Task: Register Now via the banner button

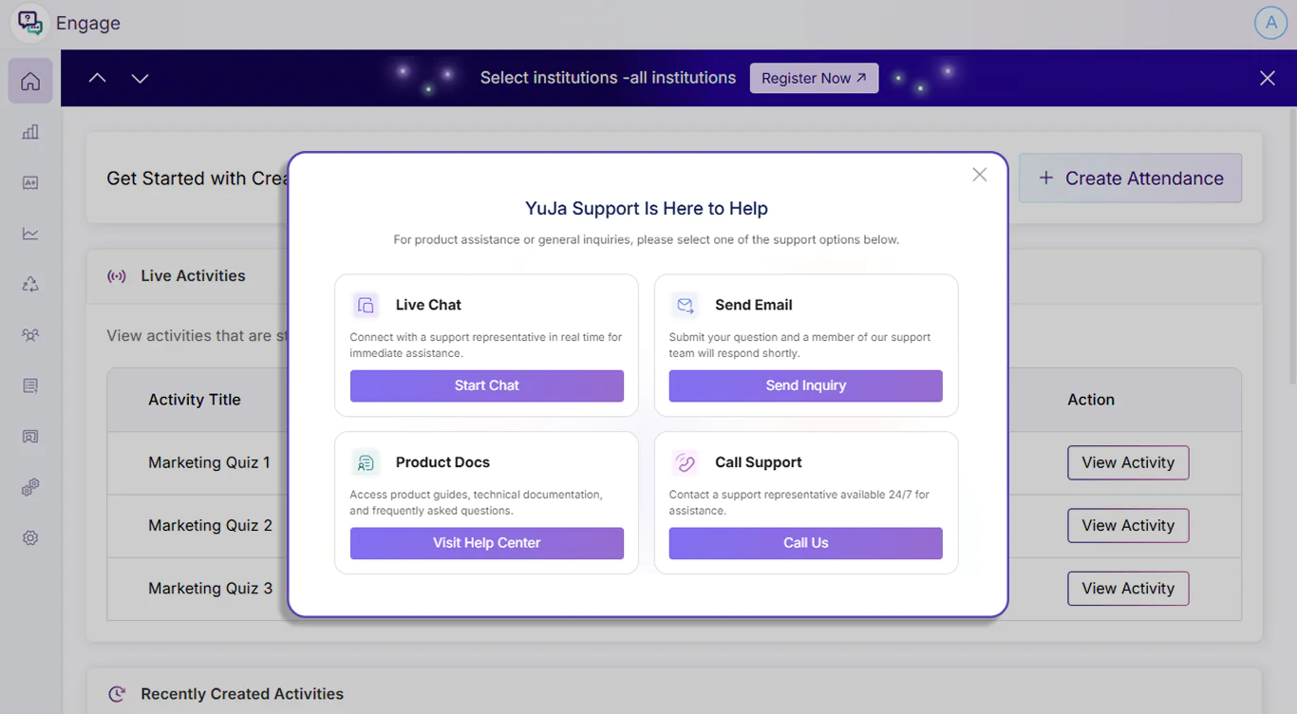Action: pos(814,78)
